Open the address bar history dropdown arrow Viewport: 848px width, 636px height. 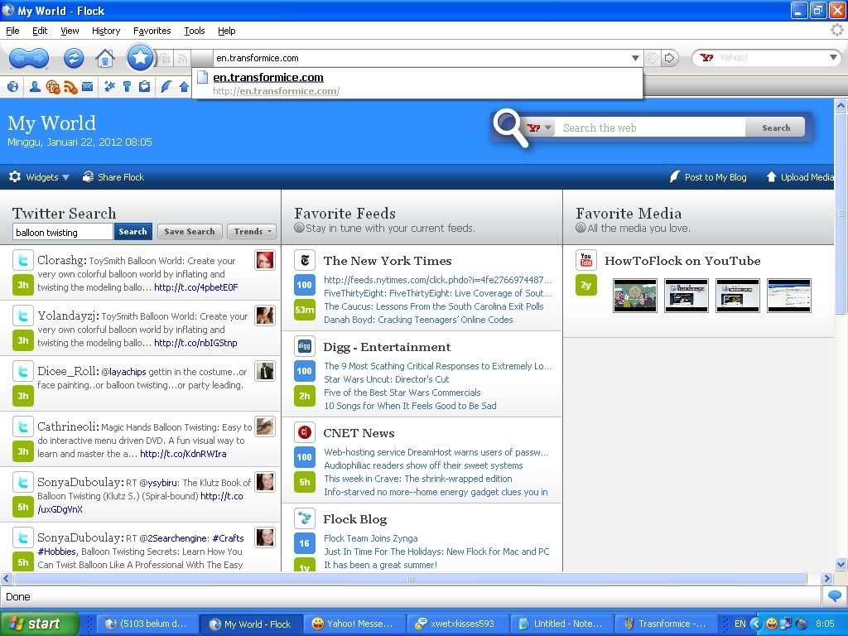click(635, 58)
